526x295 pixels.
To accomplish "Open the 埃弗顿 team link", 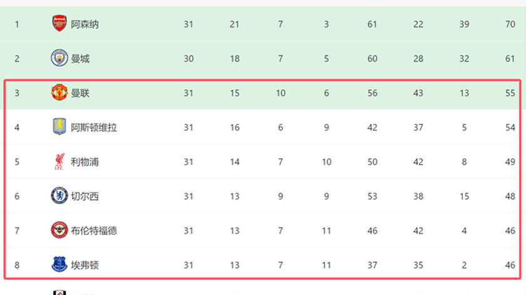I will 85,265.
